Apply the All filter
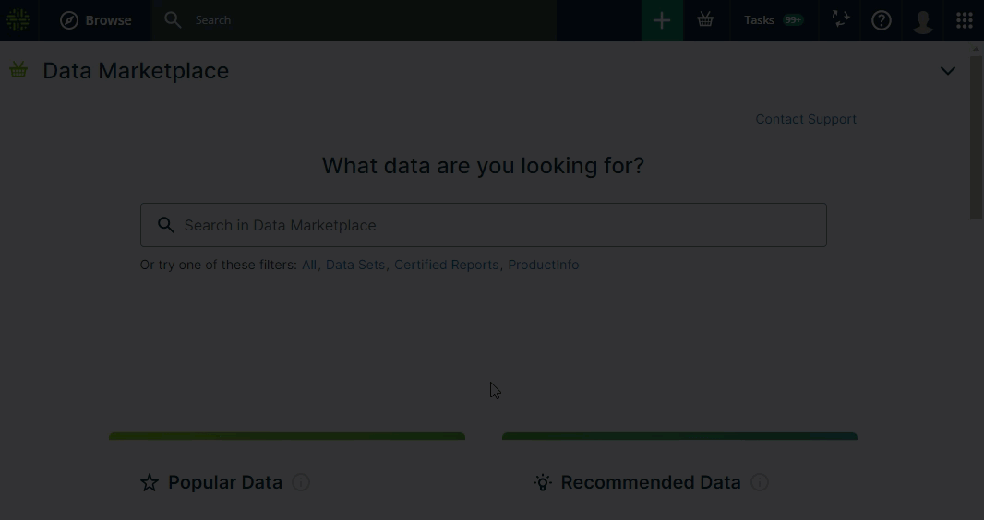The height and width of the screenshot is (520, 984). pyautogui.click(x=309, y=265)
